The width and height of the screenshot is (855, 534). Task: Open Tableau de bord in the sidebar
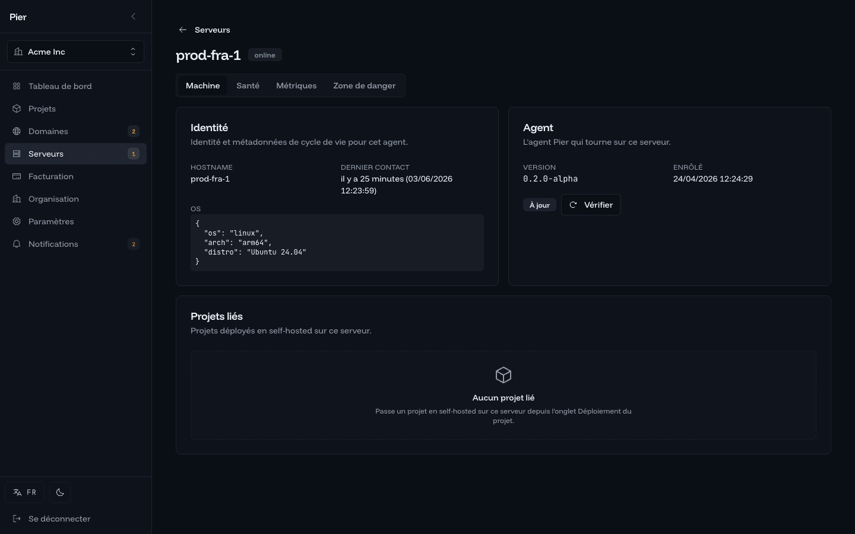point(75,86)
